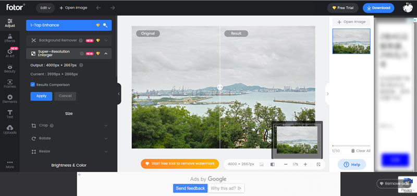Open the Uploads sidebar panel
This screenshot has height=196, width=417.
(x=10, y=129)
